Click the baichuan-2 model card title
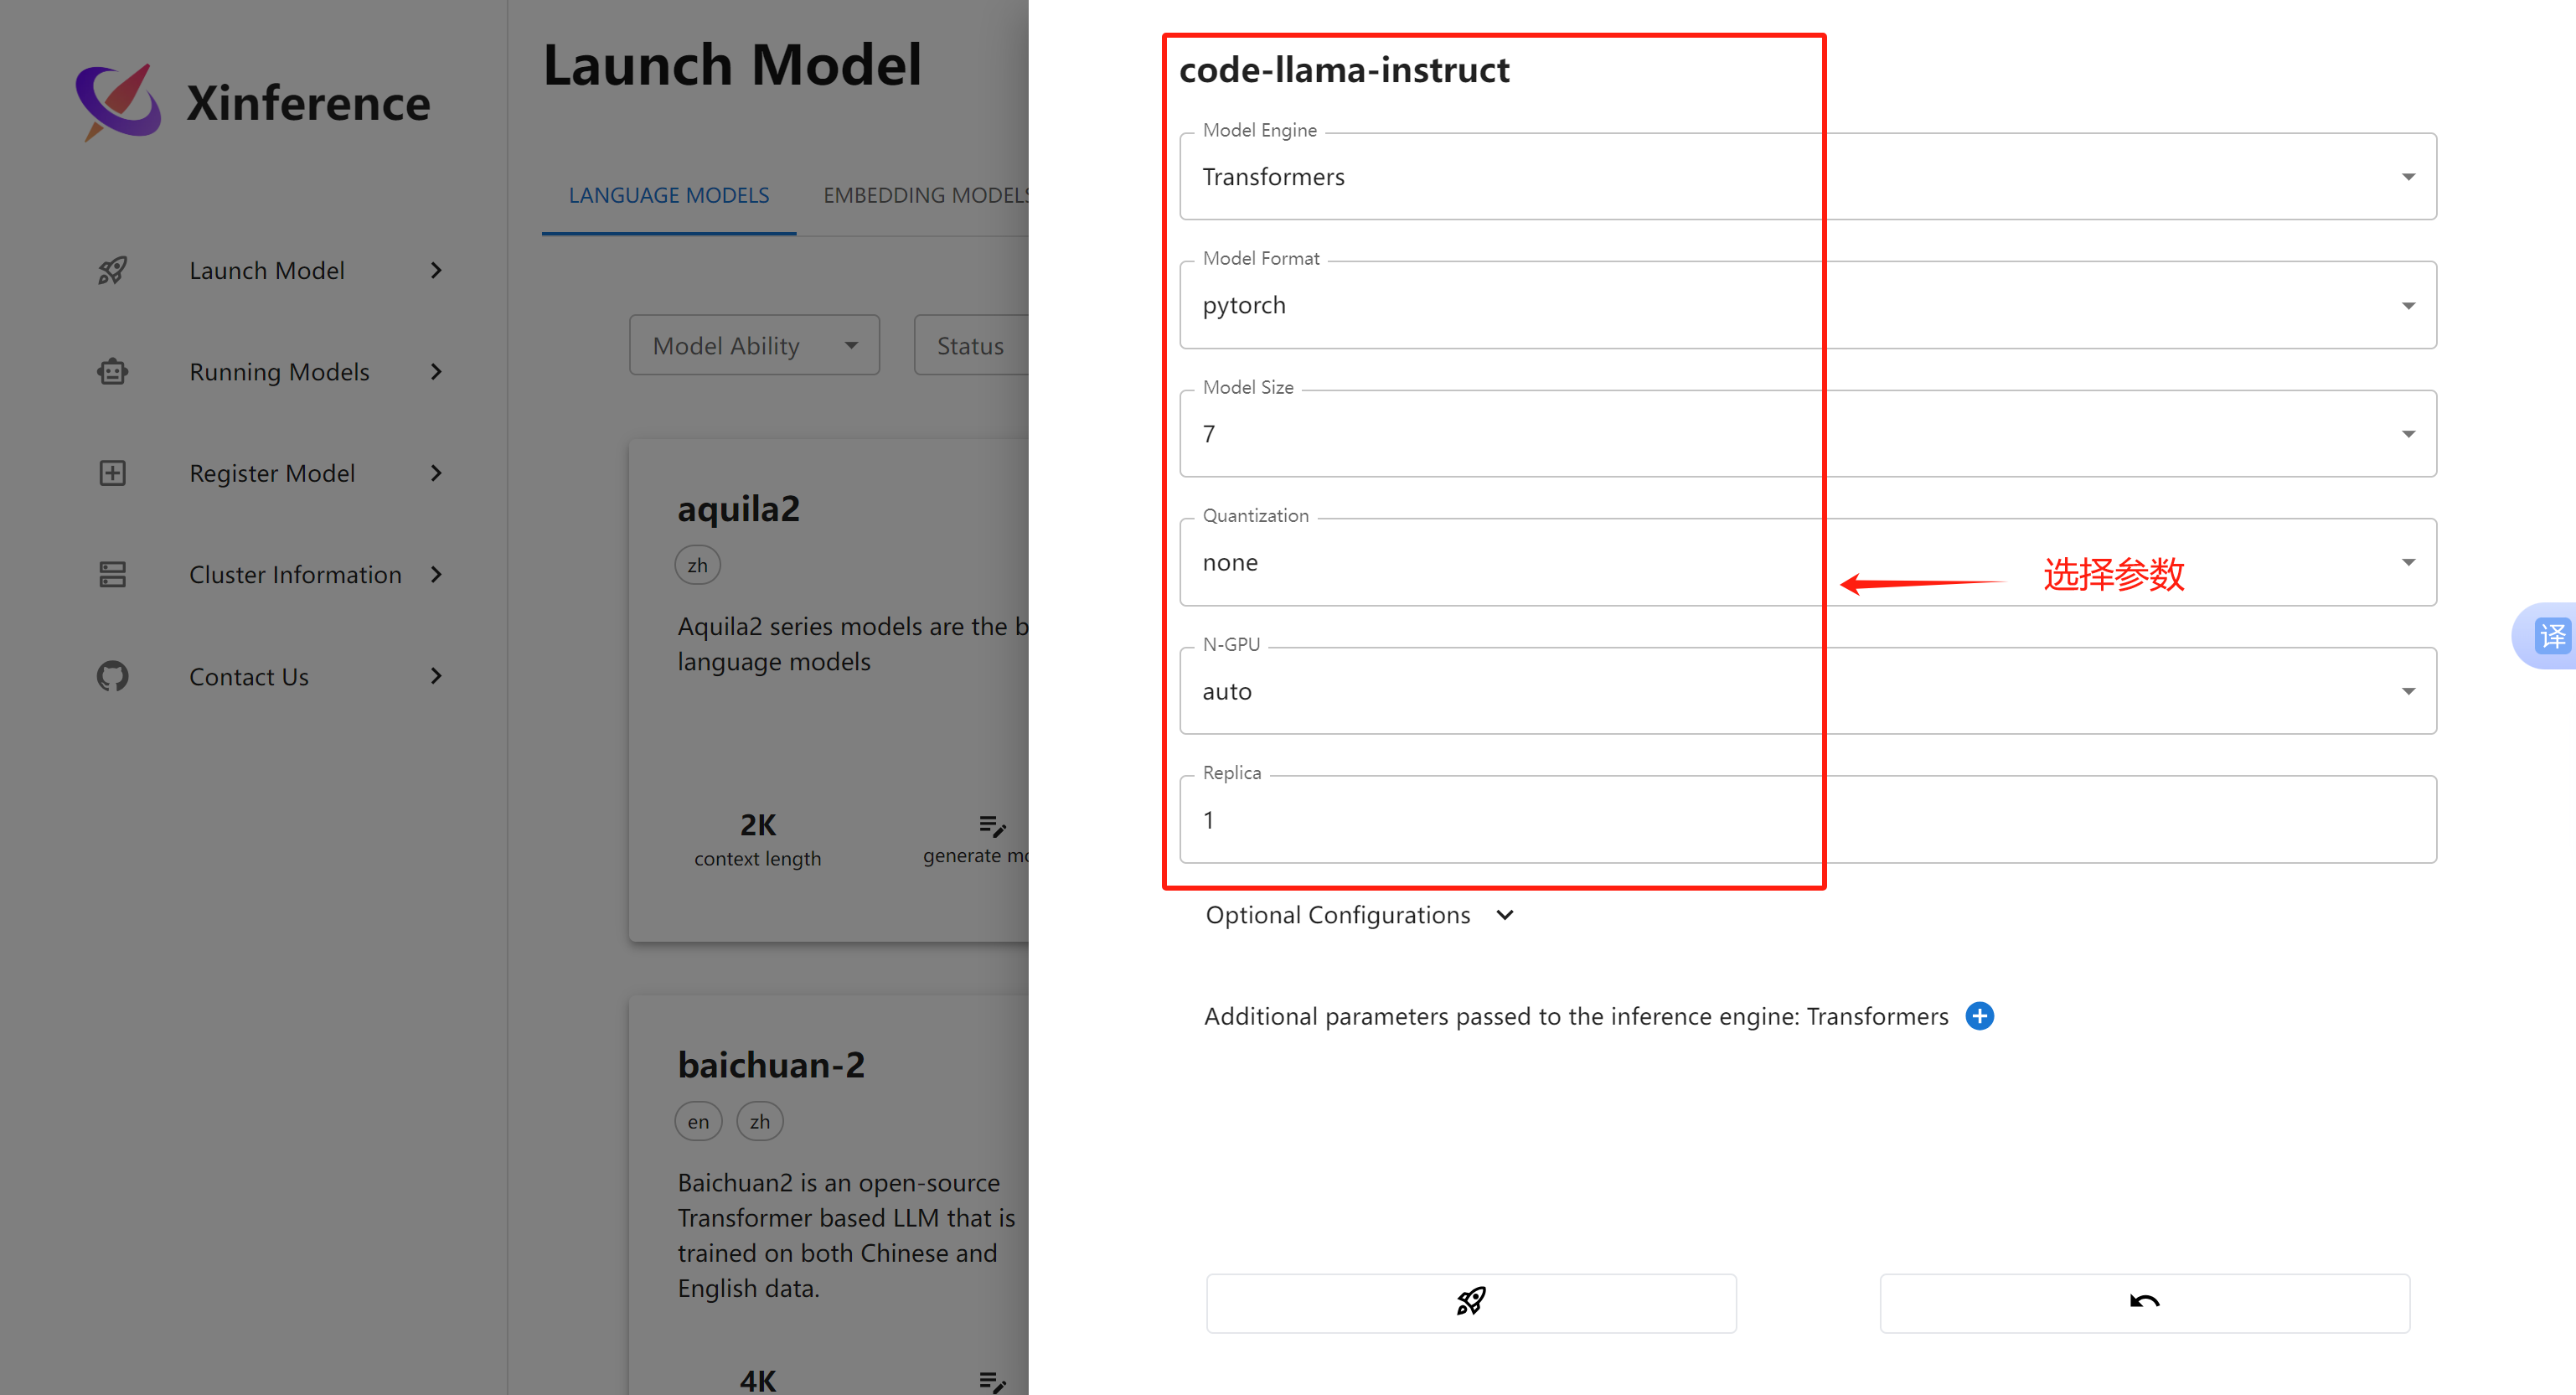This screenshot has height=1395, width=2576. coord(771,1065)
